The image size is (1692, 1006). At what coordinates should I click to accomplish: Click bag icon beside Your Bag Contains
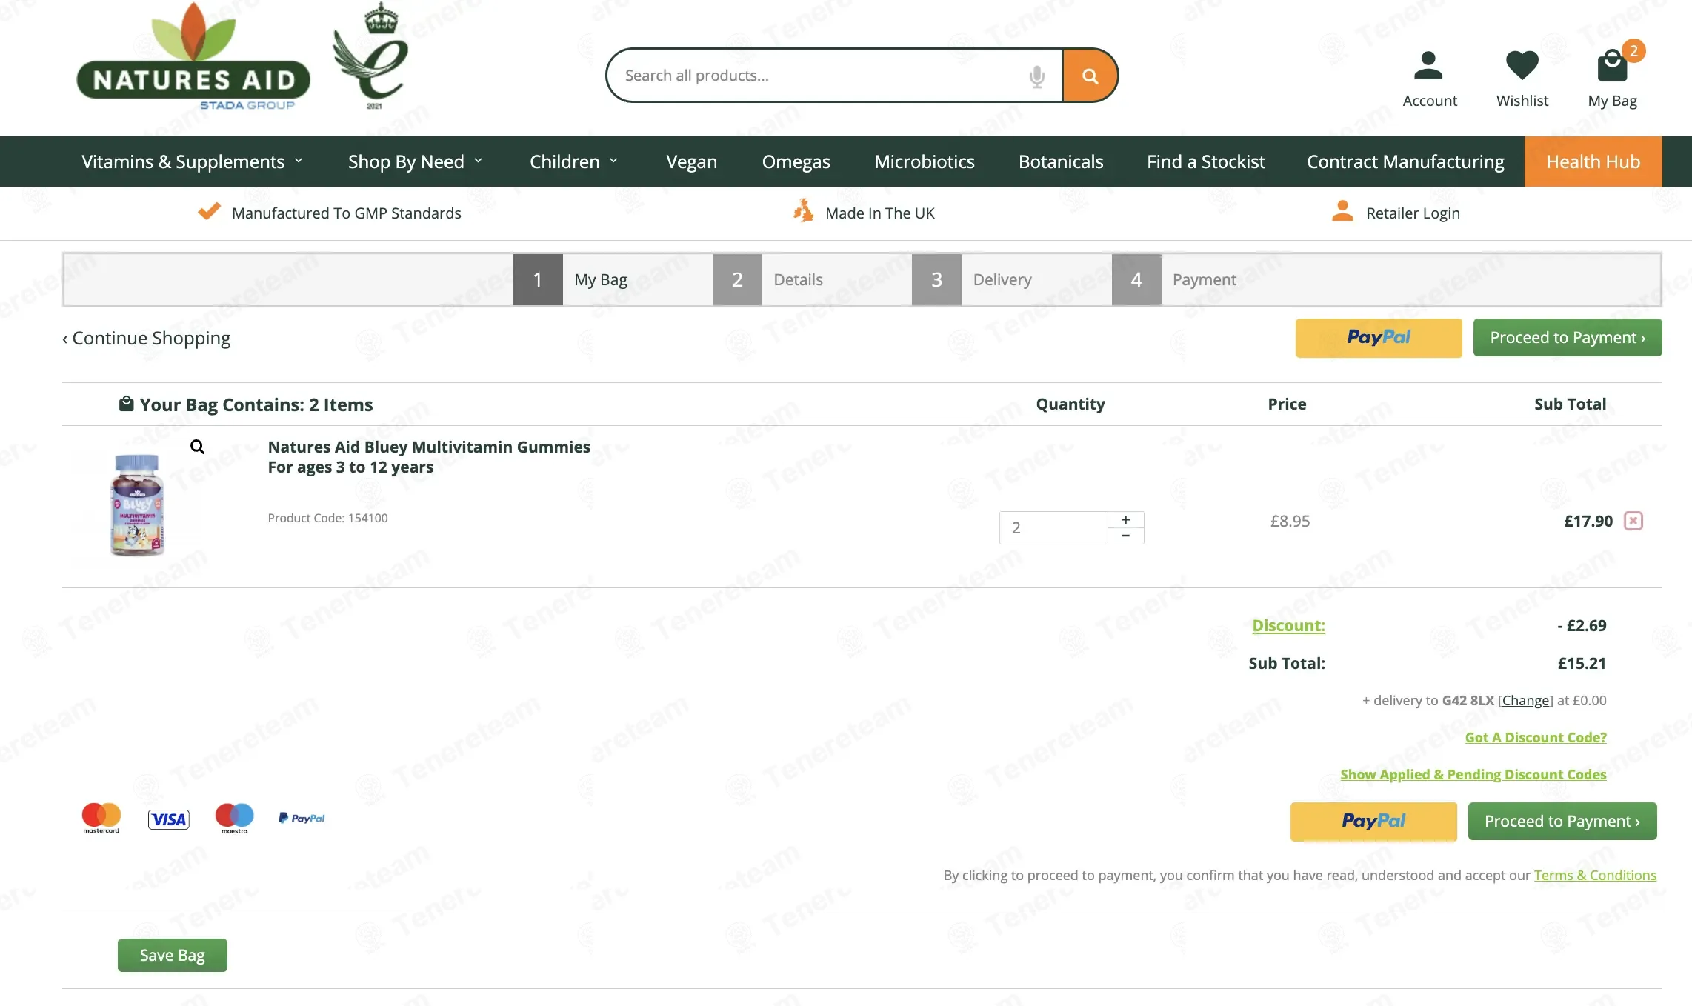(x=126, y=404)
